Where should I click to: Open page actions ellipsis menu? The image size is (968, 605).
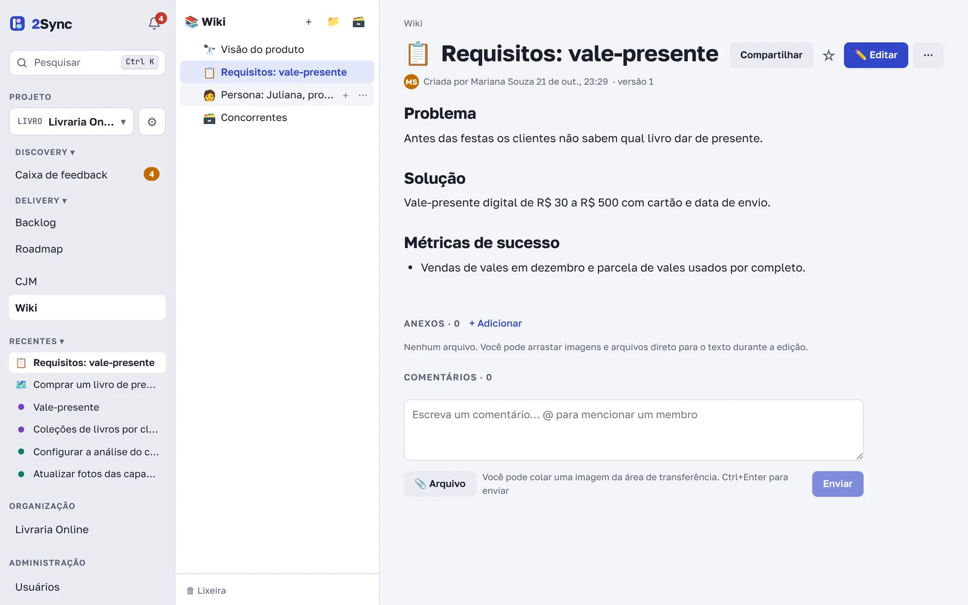click(x=928, y=55)
